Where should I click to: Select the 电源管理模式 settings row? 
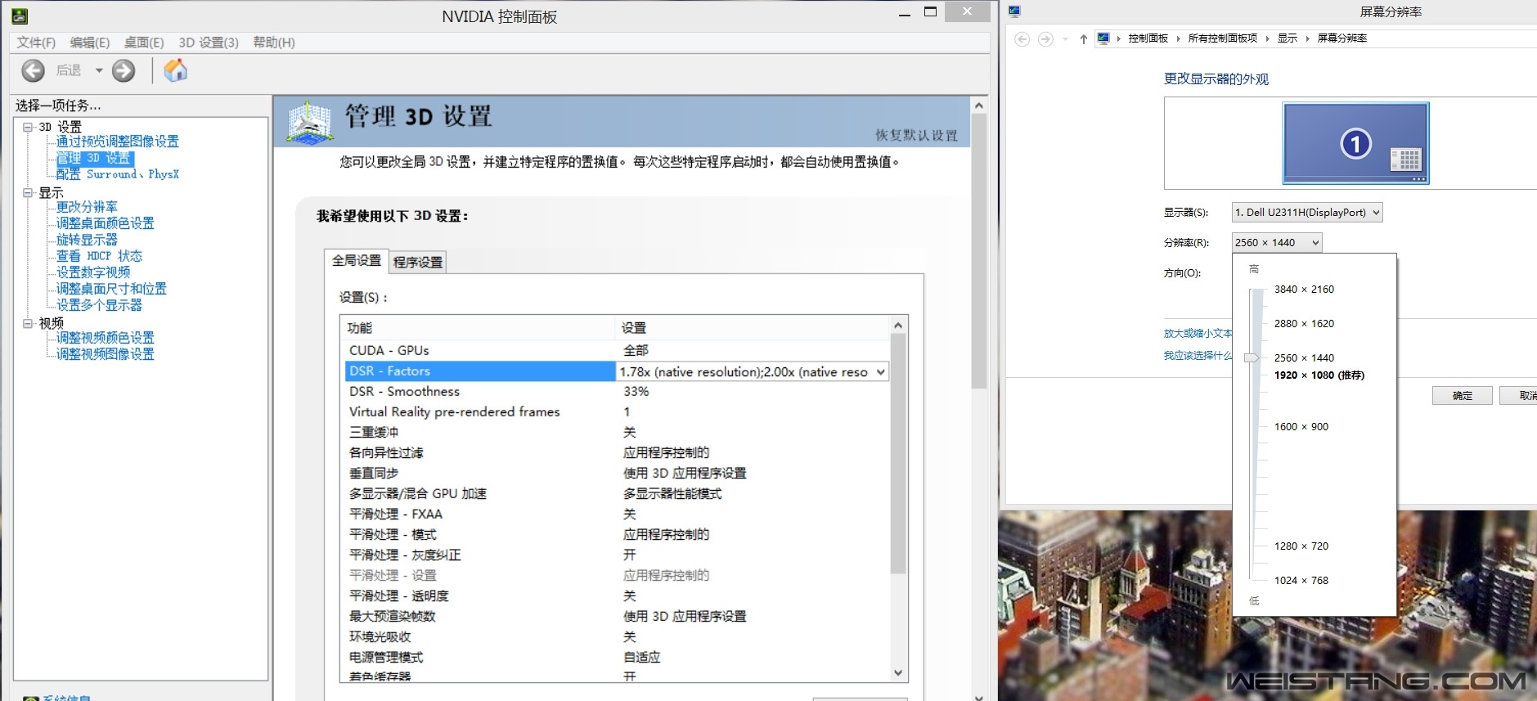(x=616, y=658)
